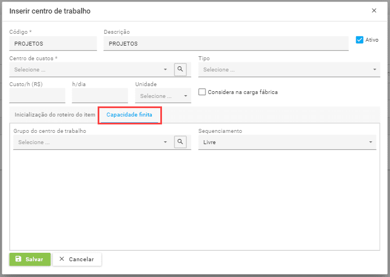Click the Custo/h (R$) input field
Viewport: 390px width, 277px height.
[37, 96]
